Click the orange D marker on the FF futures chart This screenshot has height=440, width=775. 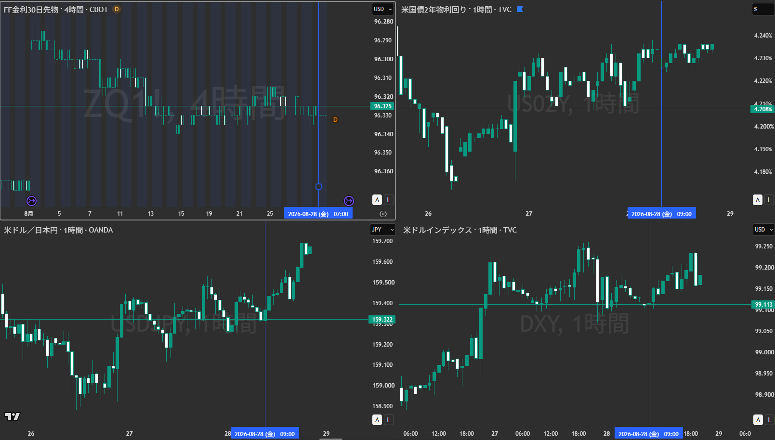[x=335, y=119]
